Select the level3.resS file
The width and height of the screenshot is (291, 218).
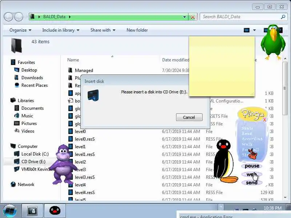tap(85, 177)
